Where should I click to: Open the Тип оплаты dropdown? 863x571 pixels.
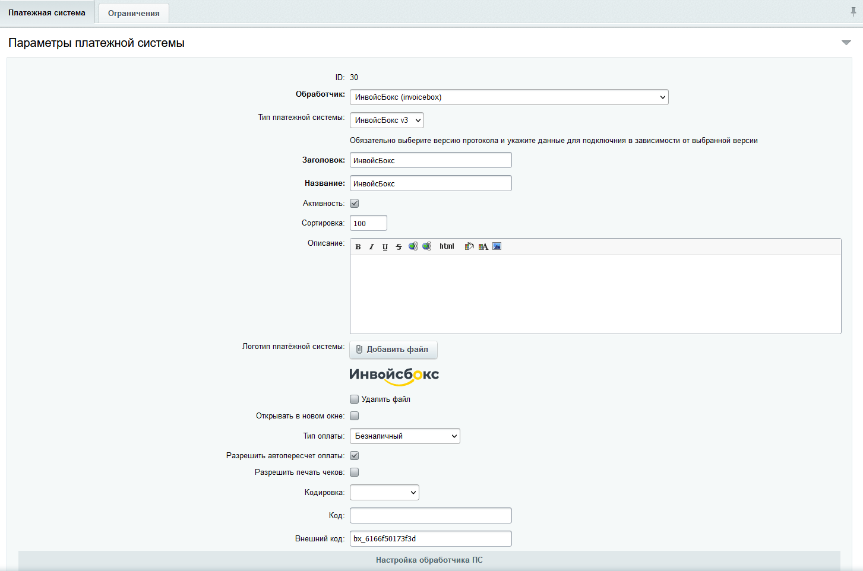click(x=404, y=436)
